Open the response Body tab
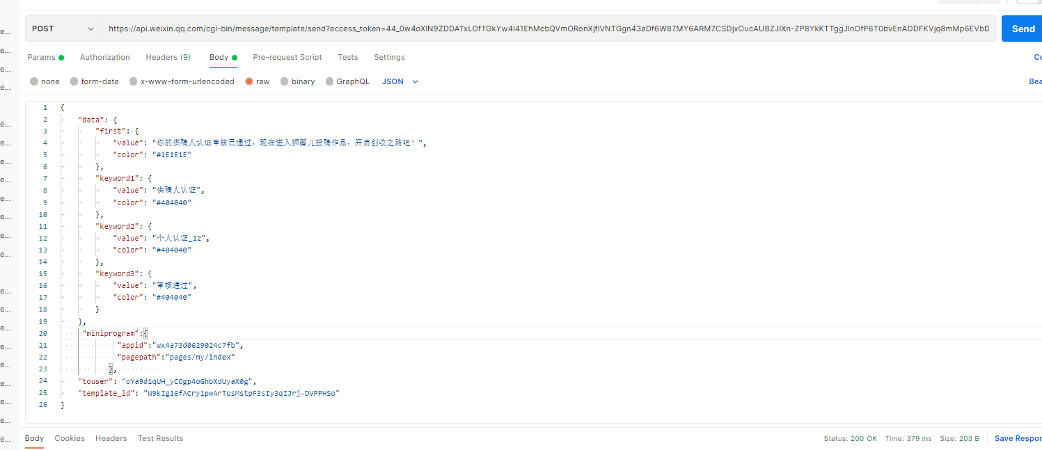This screenshot has width=1042, height=450. click(x=34, y=438)
